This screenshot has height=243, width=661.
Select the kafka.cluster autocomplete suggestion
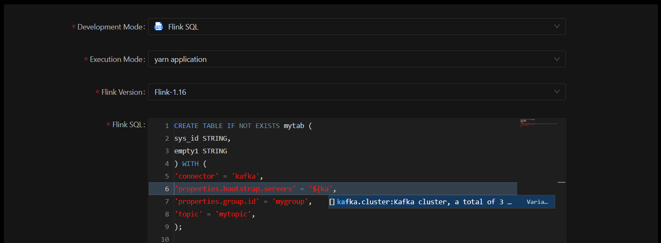pos(424,202)
